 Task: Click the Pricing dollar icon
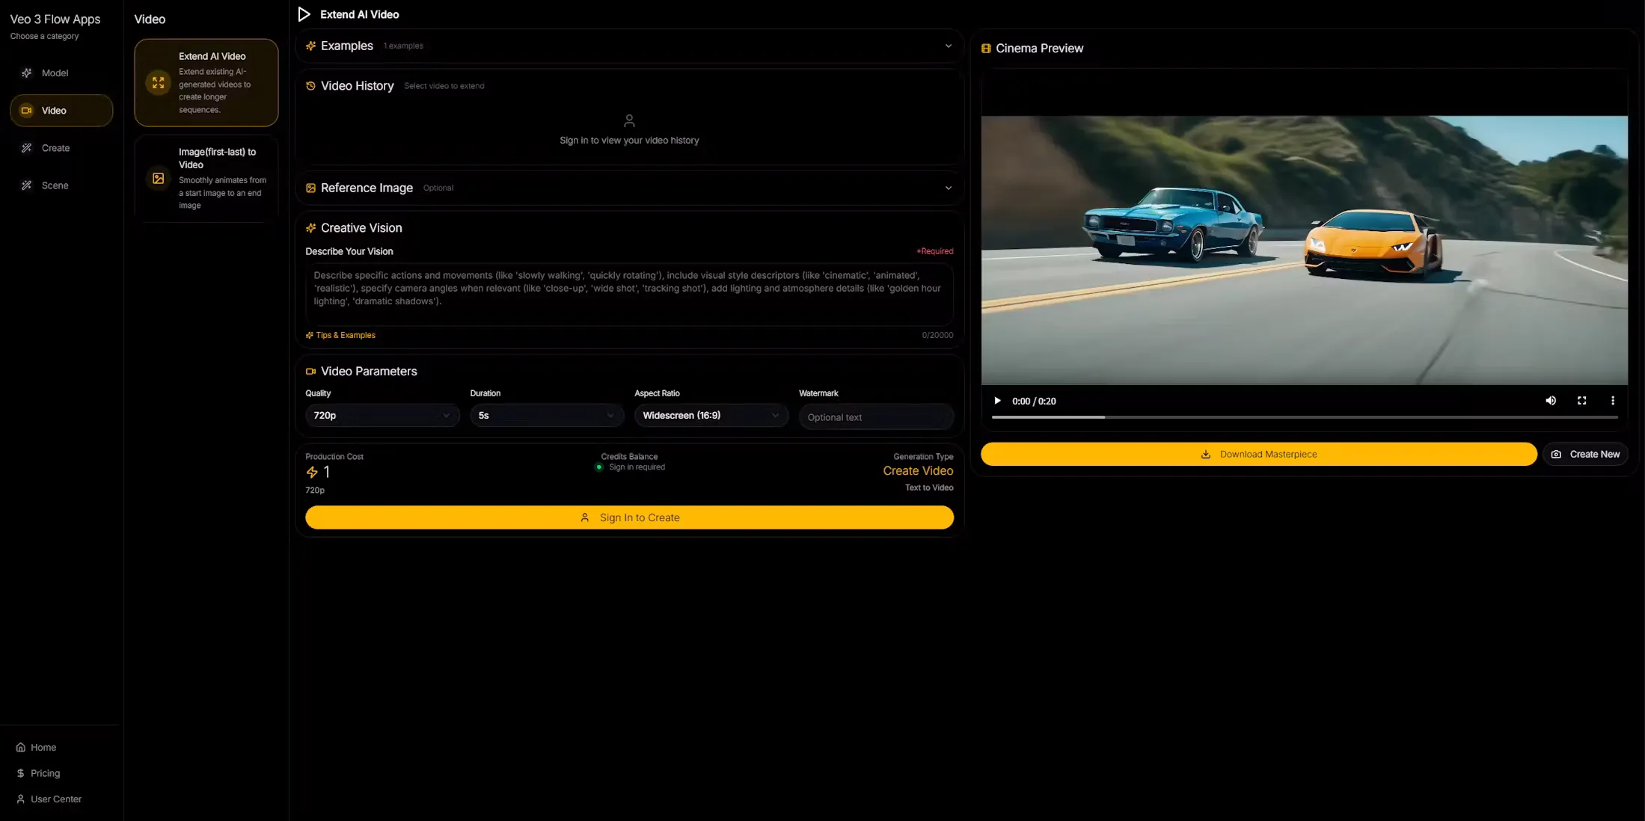21,773
